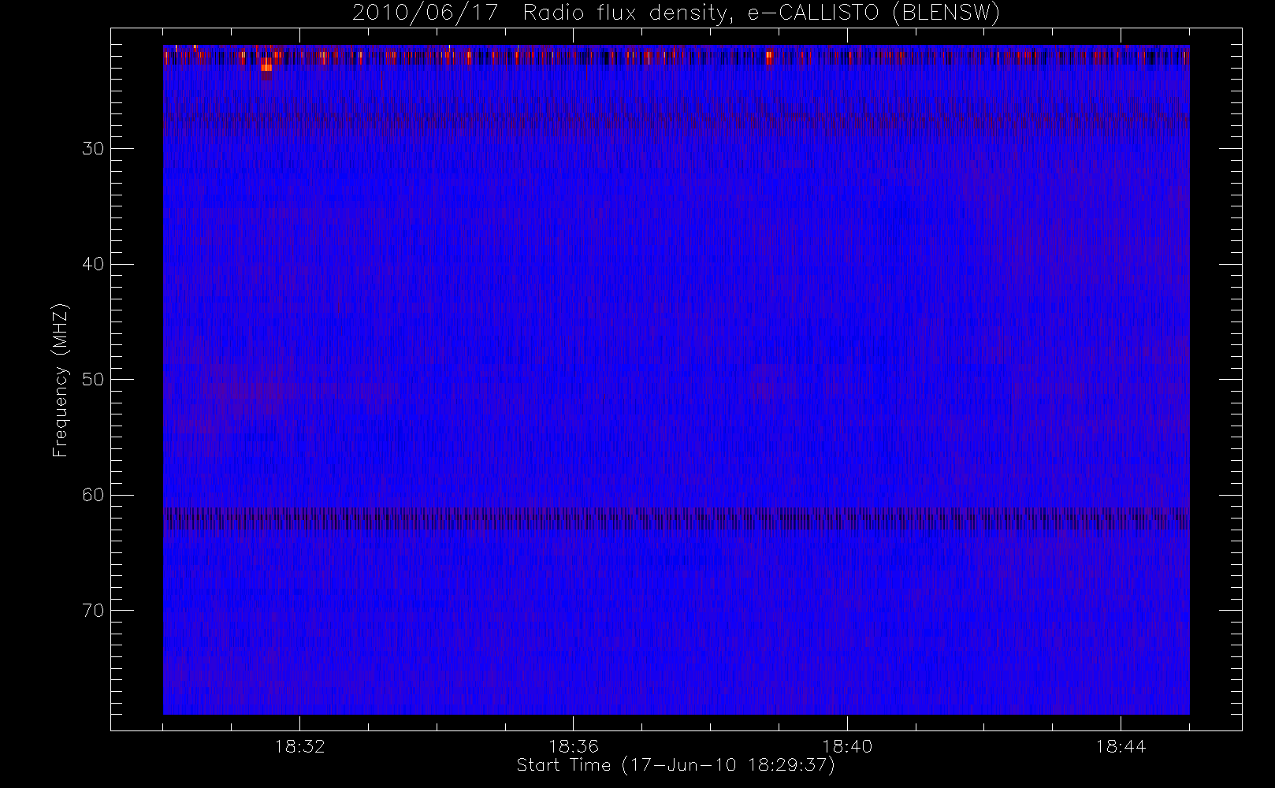Click the 'Start Time (17-Jun-10 18:29:37)' x-axis label
Screen dimensions: 1275x788
click(x=675, y=765)
